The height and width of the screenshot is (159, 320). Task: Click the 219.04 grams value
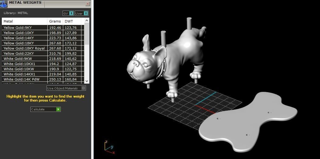pos(55,74)
